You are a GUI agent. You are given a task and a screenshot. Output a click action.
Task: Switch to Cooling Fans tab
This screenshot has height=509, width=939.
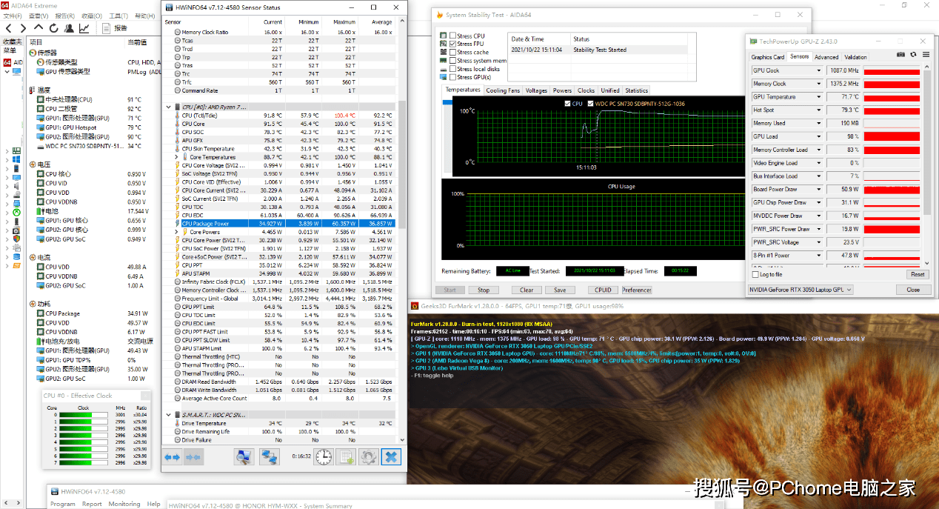click(x=503, y=90)
